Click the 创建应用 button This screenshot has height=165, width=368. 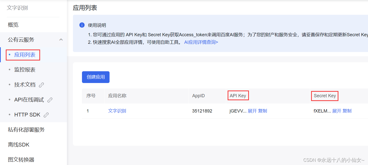(96, 77)
